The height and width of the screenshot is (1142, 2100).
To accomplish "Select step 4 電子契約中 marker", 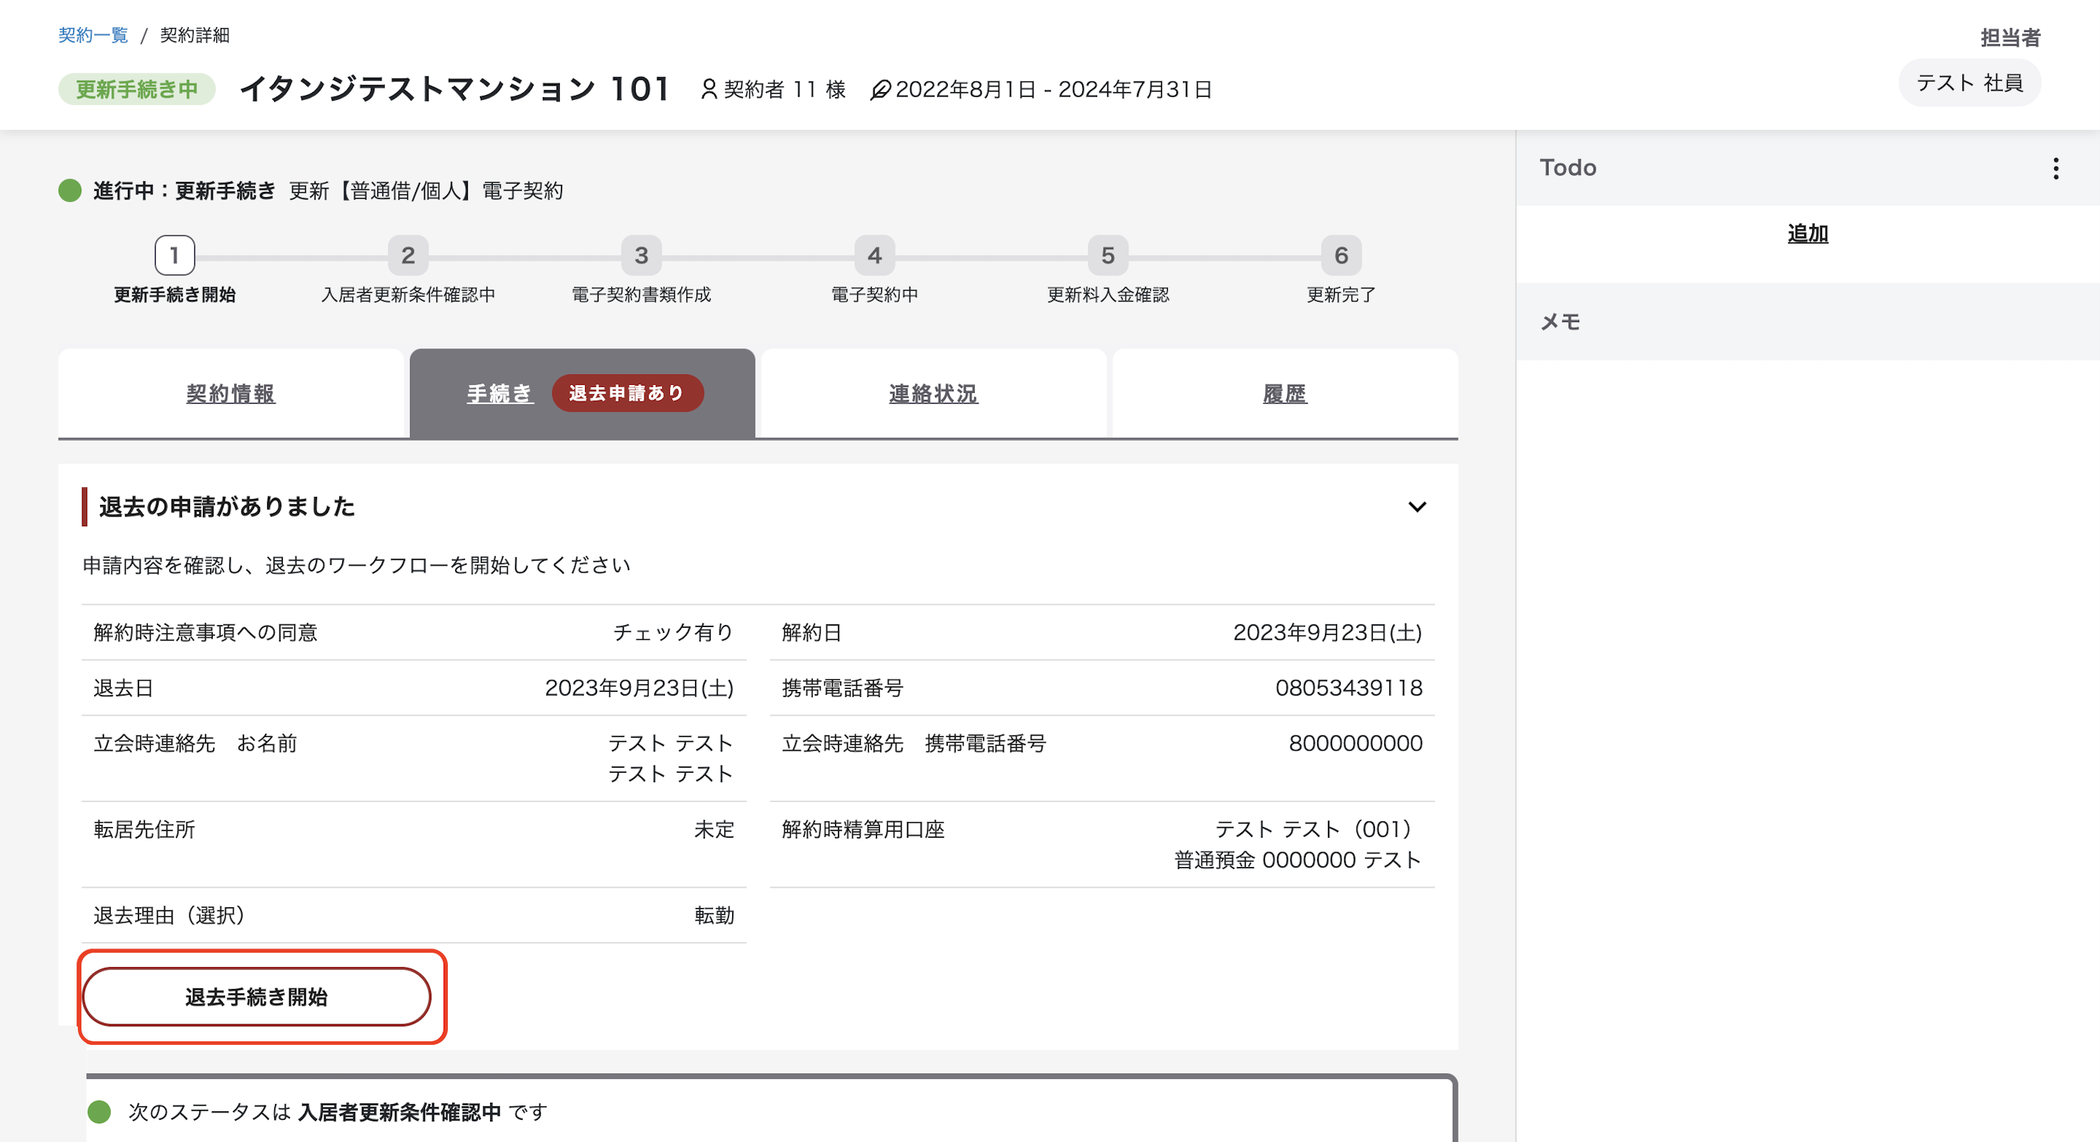I will [x=874, y=255].
